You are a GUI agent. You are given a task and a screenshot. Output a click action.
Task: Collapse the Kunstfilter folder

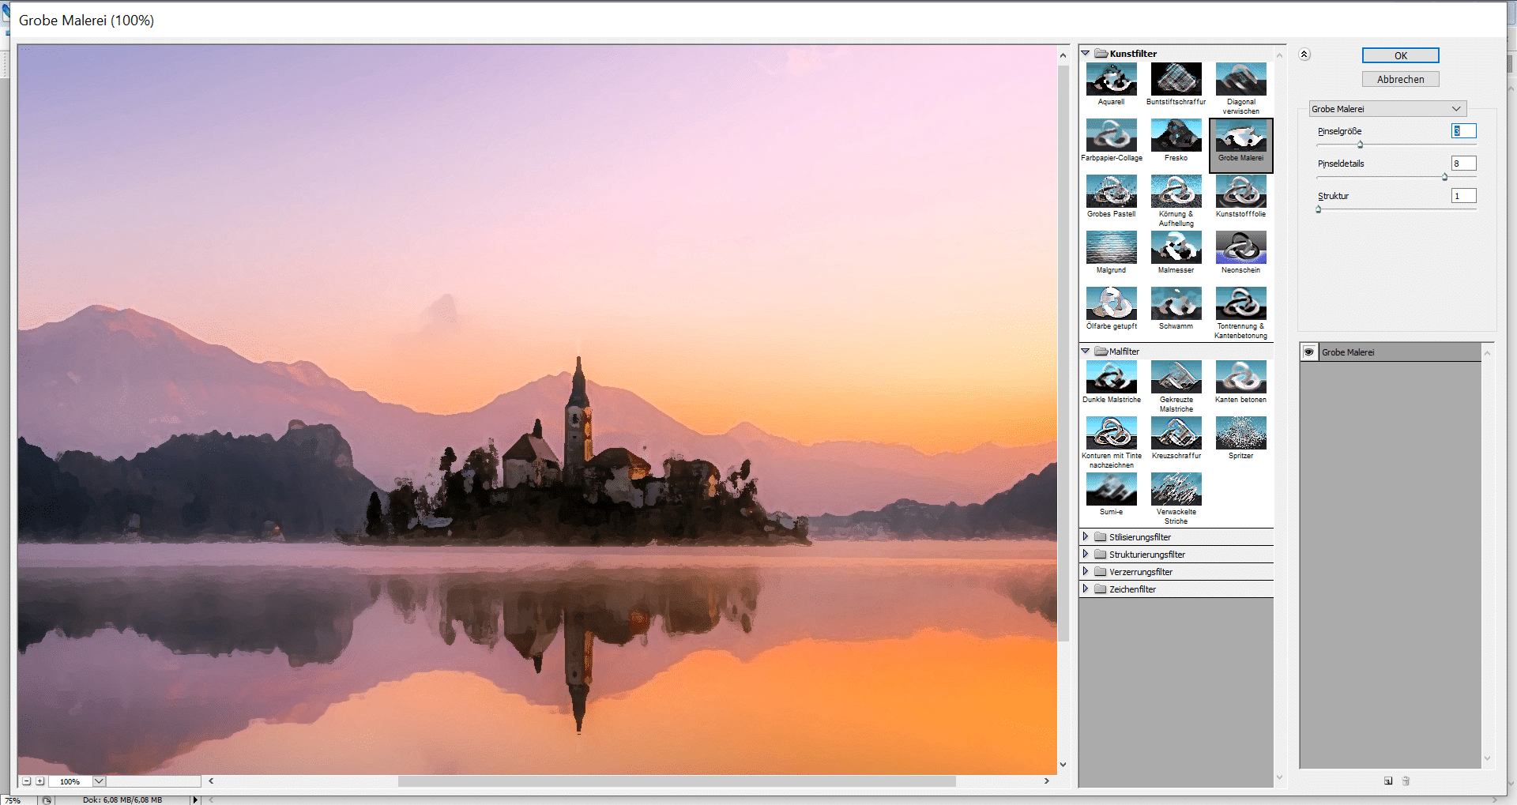tap(1086, 54)
